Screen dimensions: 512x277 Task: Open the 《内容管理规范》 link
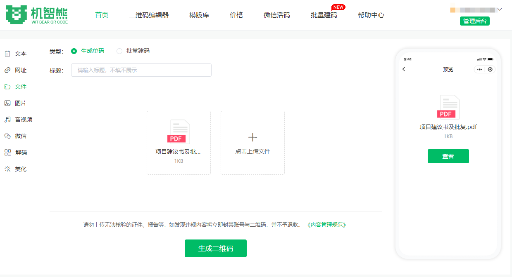click(326, 225)
